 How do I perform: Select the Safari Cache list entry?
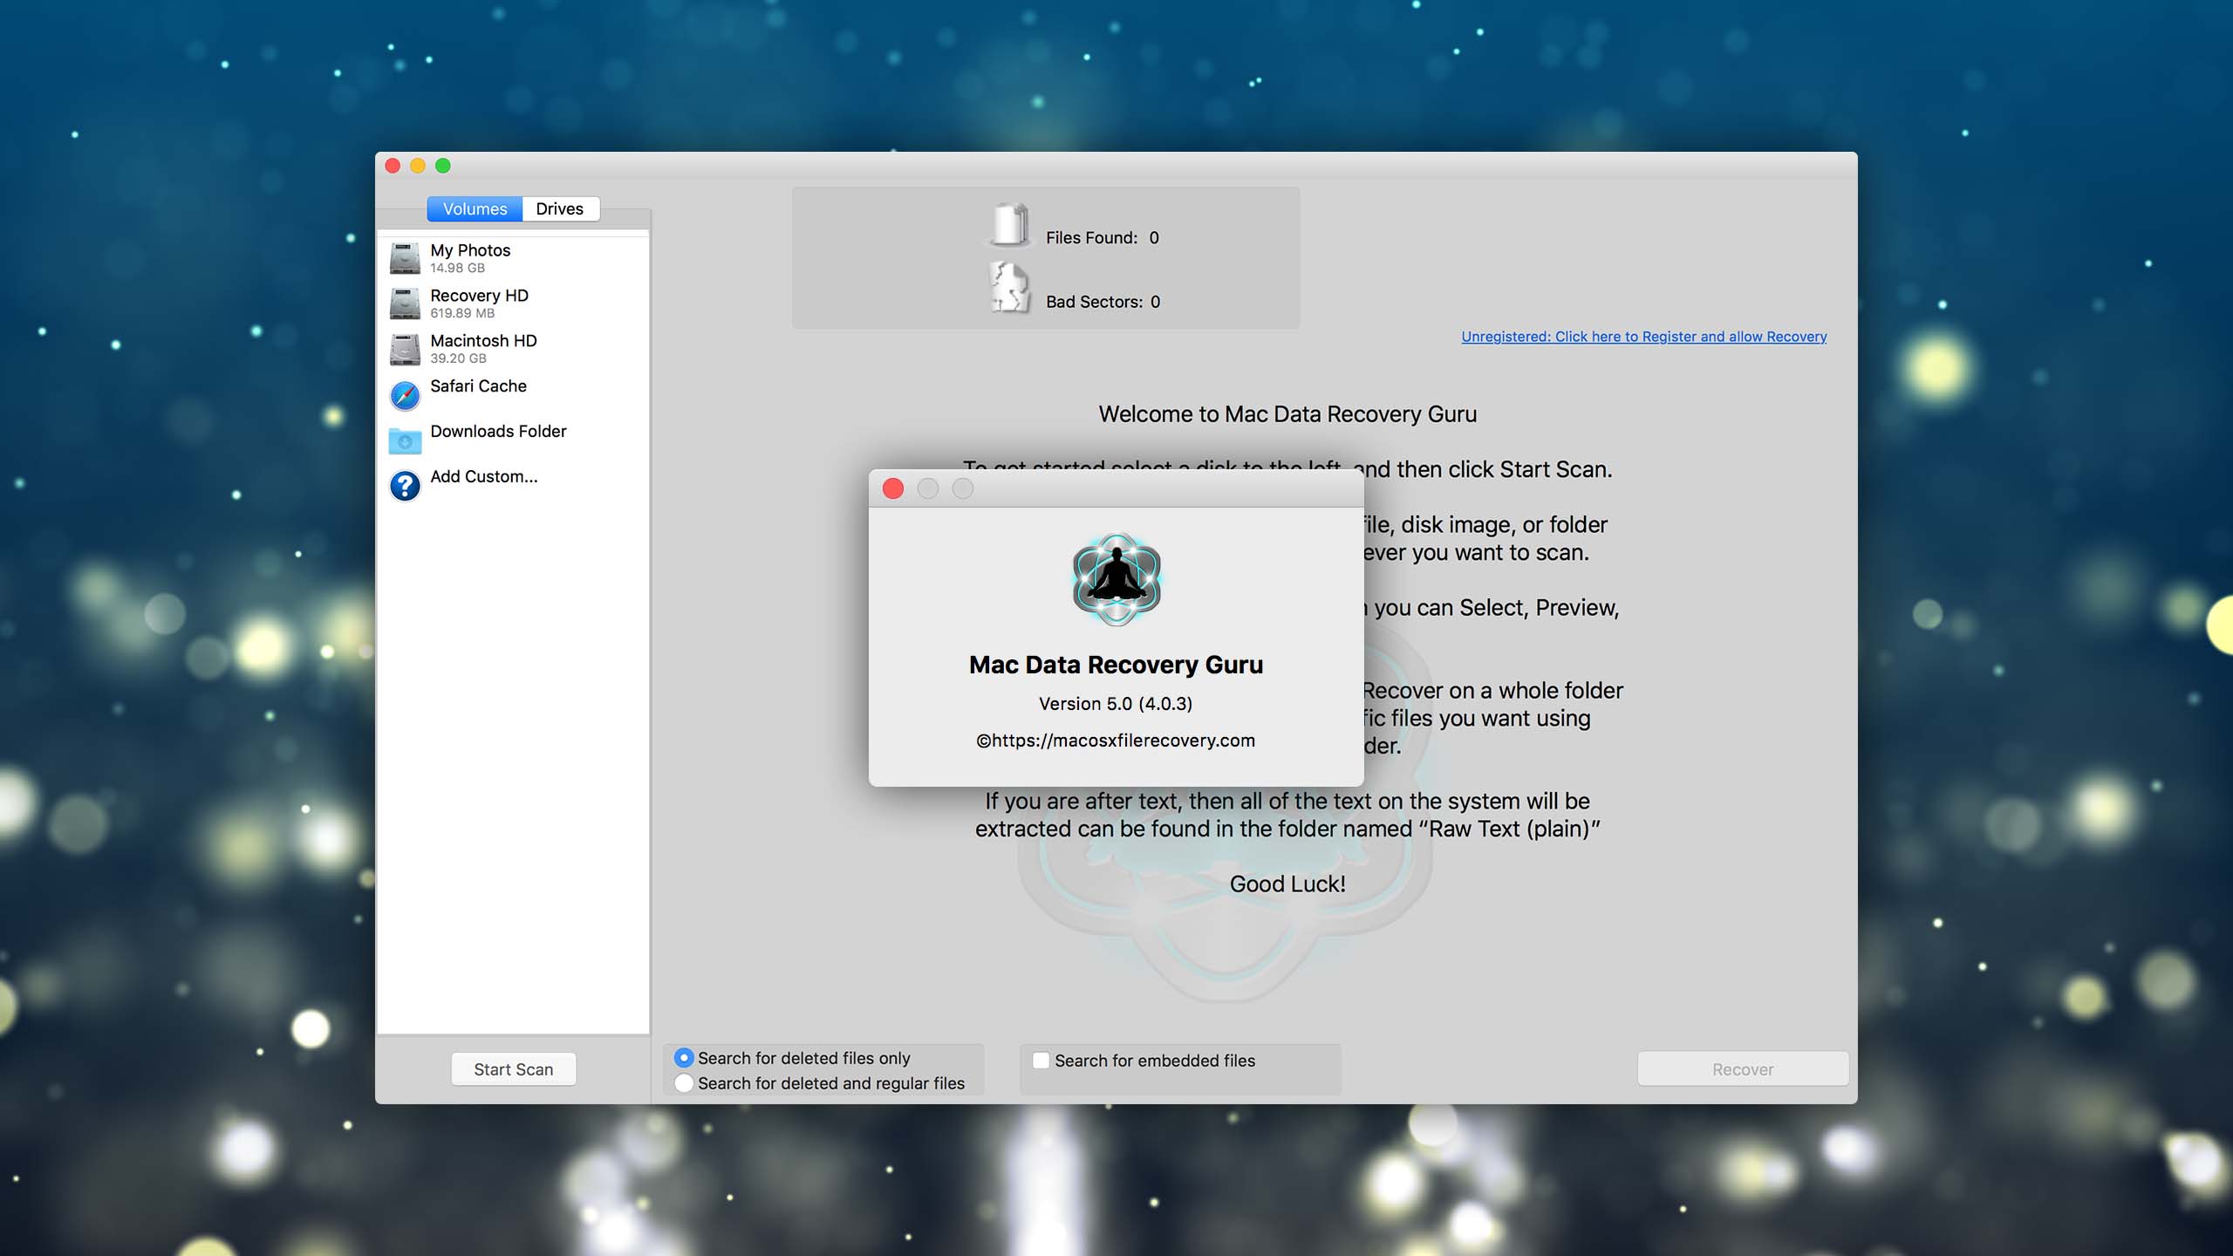click(x=513, y=395)
